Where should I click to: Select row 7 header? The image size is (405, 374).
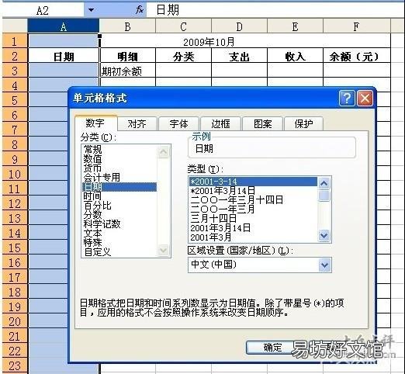coord(15,130)
